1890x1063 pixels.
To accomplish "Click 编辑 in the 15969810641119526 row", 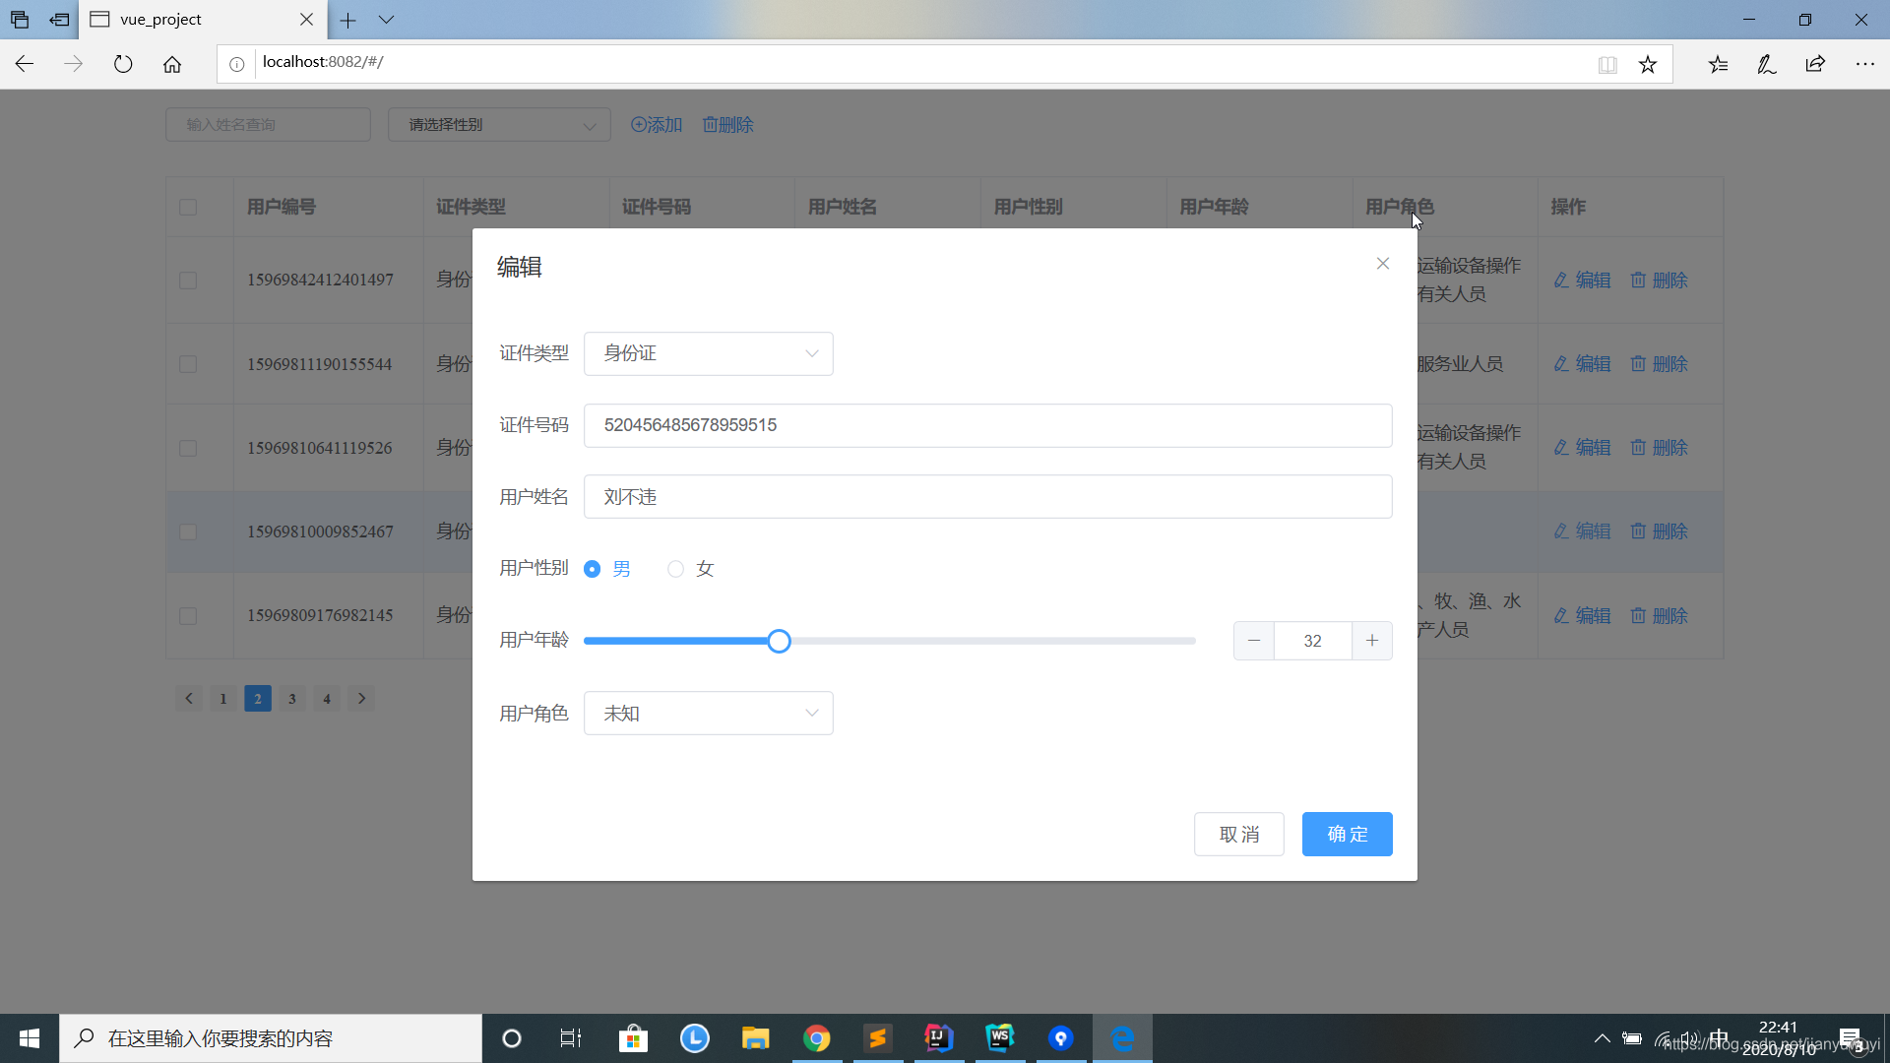I will [x=1582, y=448].
